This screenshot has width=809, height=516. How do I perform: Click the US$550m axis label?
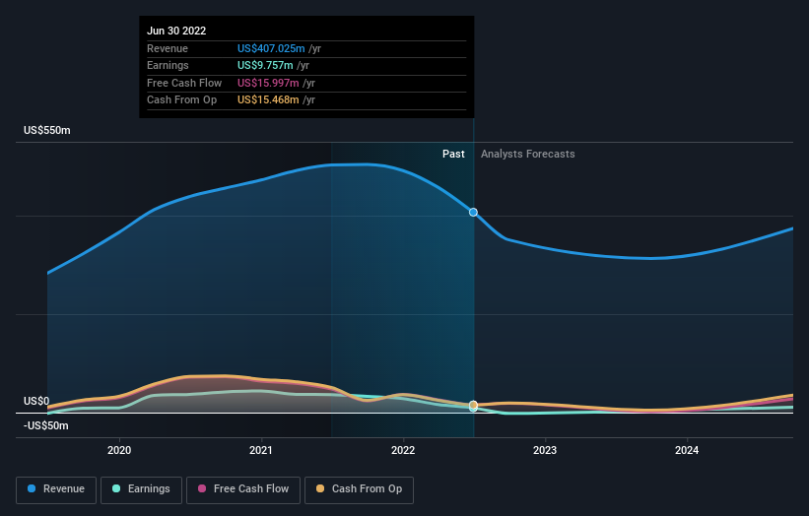click(47, 130)
